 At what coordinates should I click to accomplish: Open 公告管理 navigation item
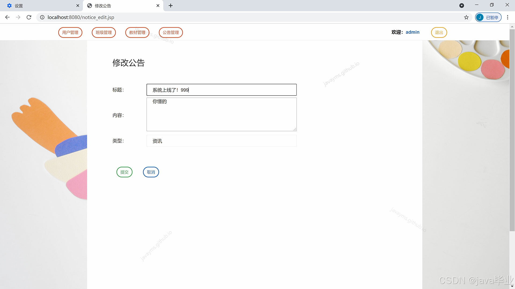(x=171, y=32)
